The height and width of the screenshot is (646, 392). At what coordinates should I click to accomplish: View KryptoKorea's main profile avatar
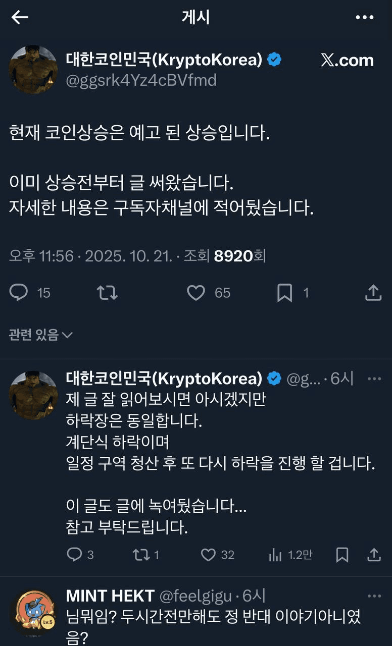33,70
